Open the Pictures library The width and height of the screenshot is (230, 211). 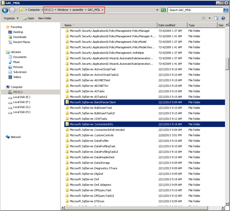18,67
